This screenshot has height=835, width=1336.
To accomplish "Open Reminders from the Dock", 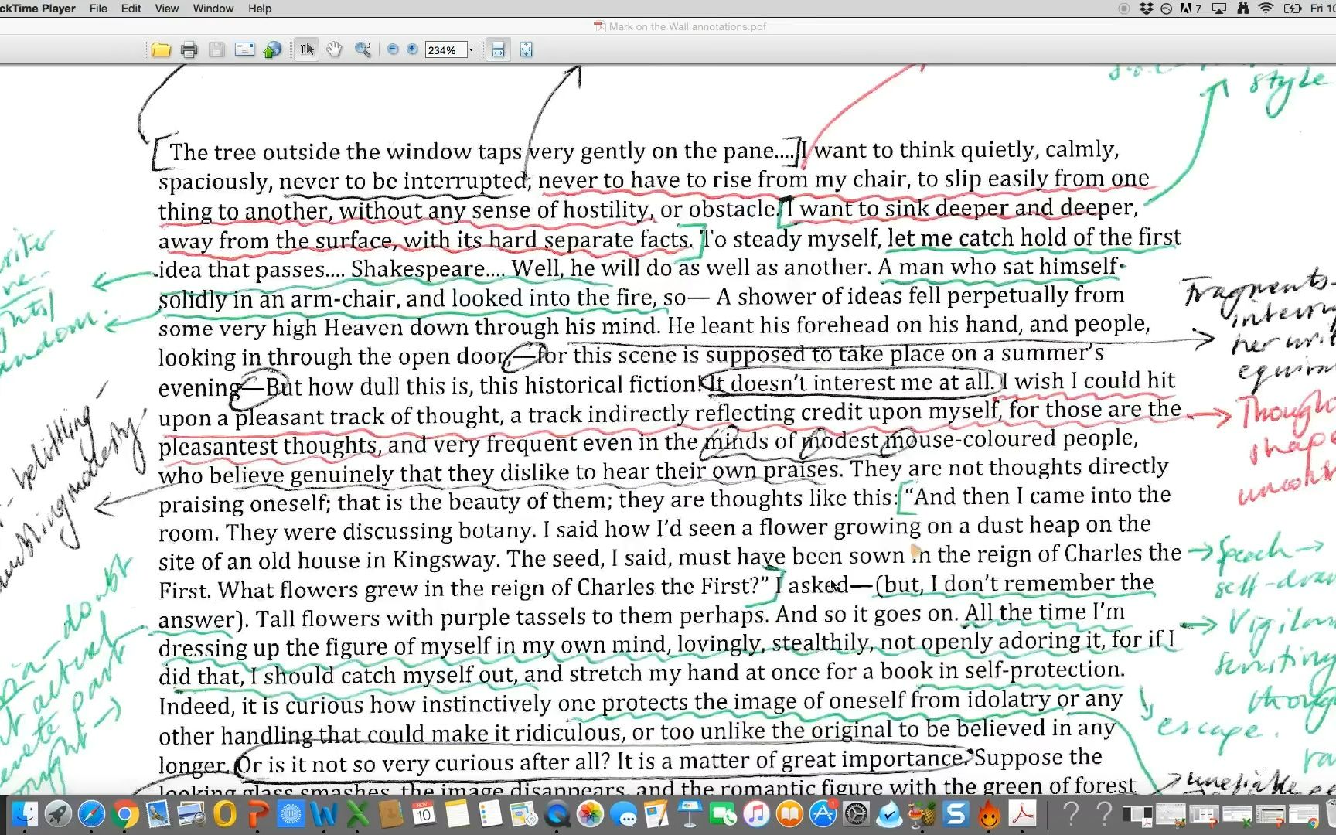I will click(x=490, y=814).
